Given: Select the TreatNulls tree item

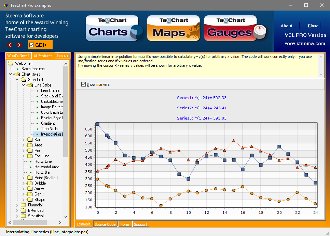Looking at the screenshot, I should coord(49,129).
